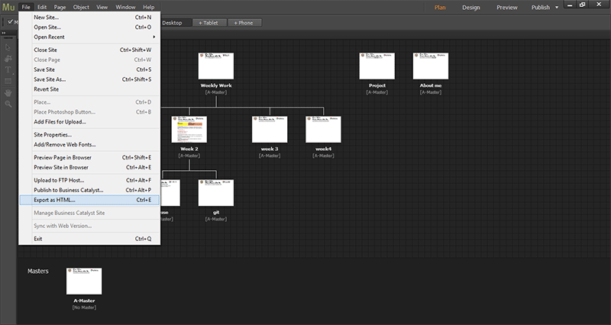Choose Exit from File menu
The image size is (611, 325).
click(x=89, y=239)
